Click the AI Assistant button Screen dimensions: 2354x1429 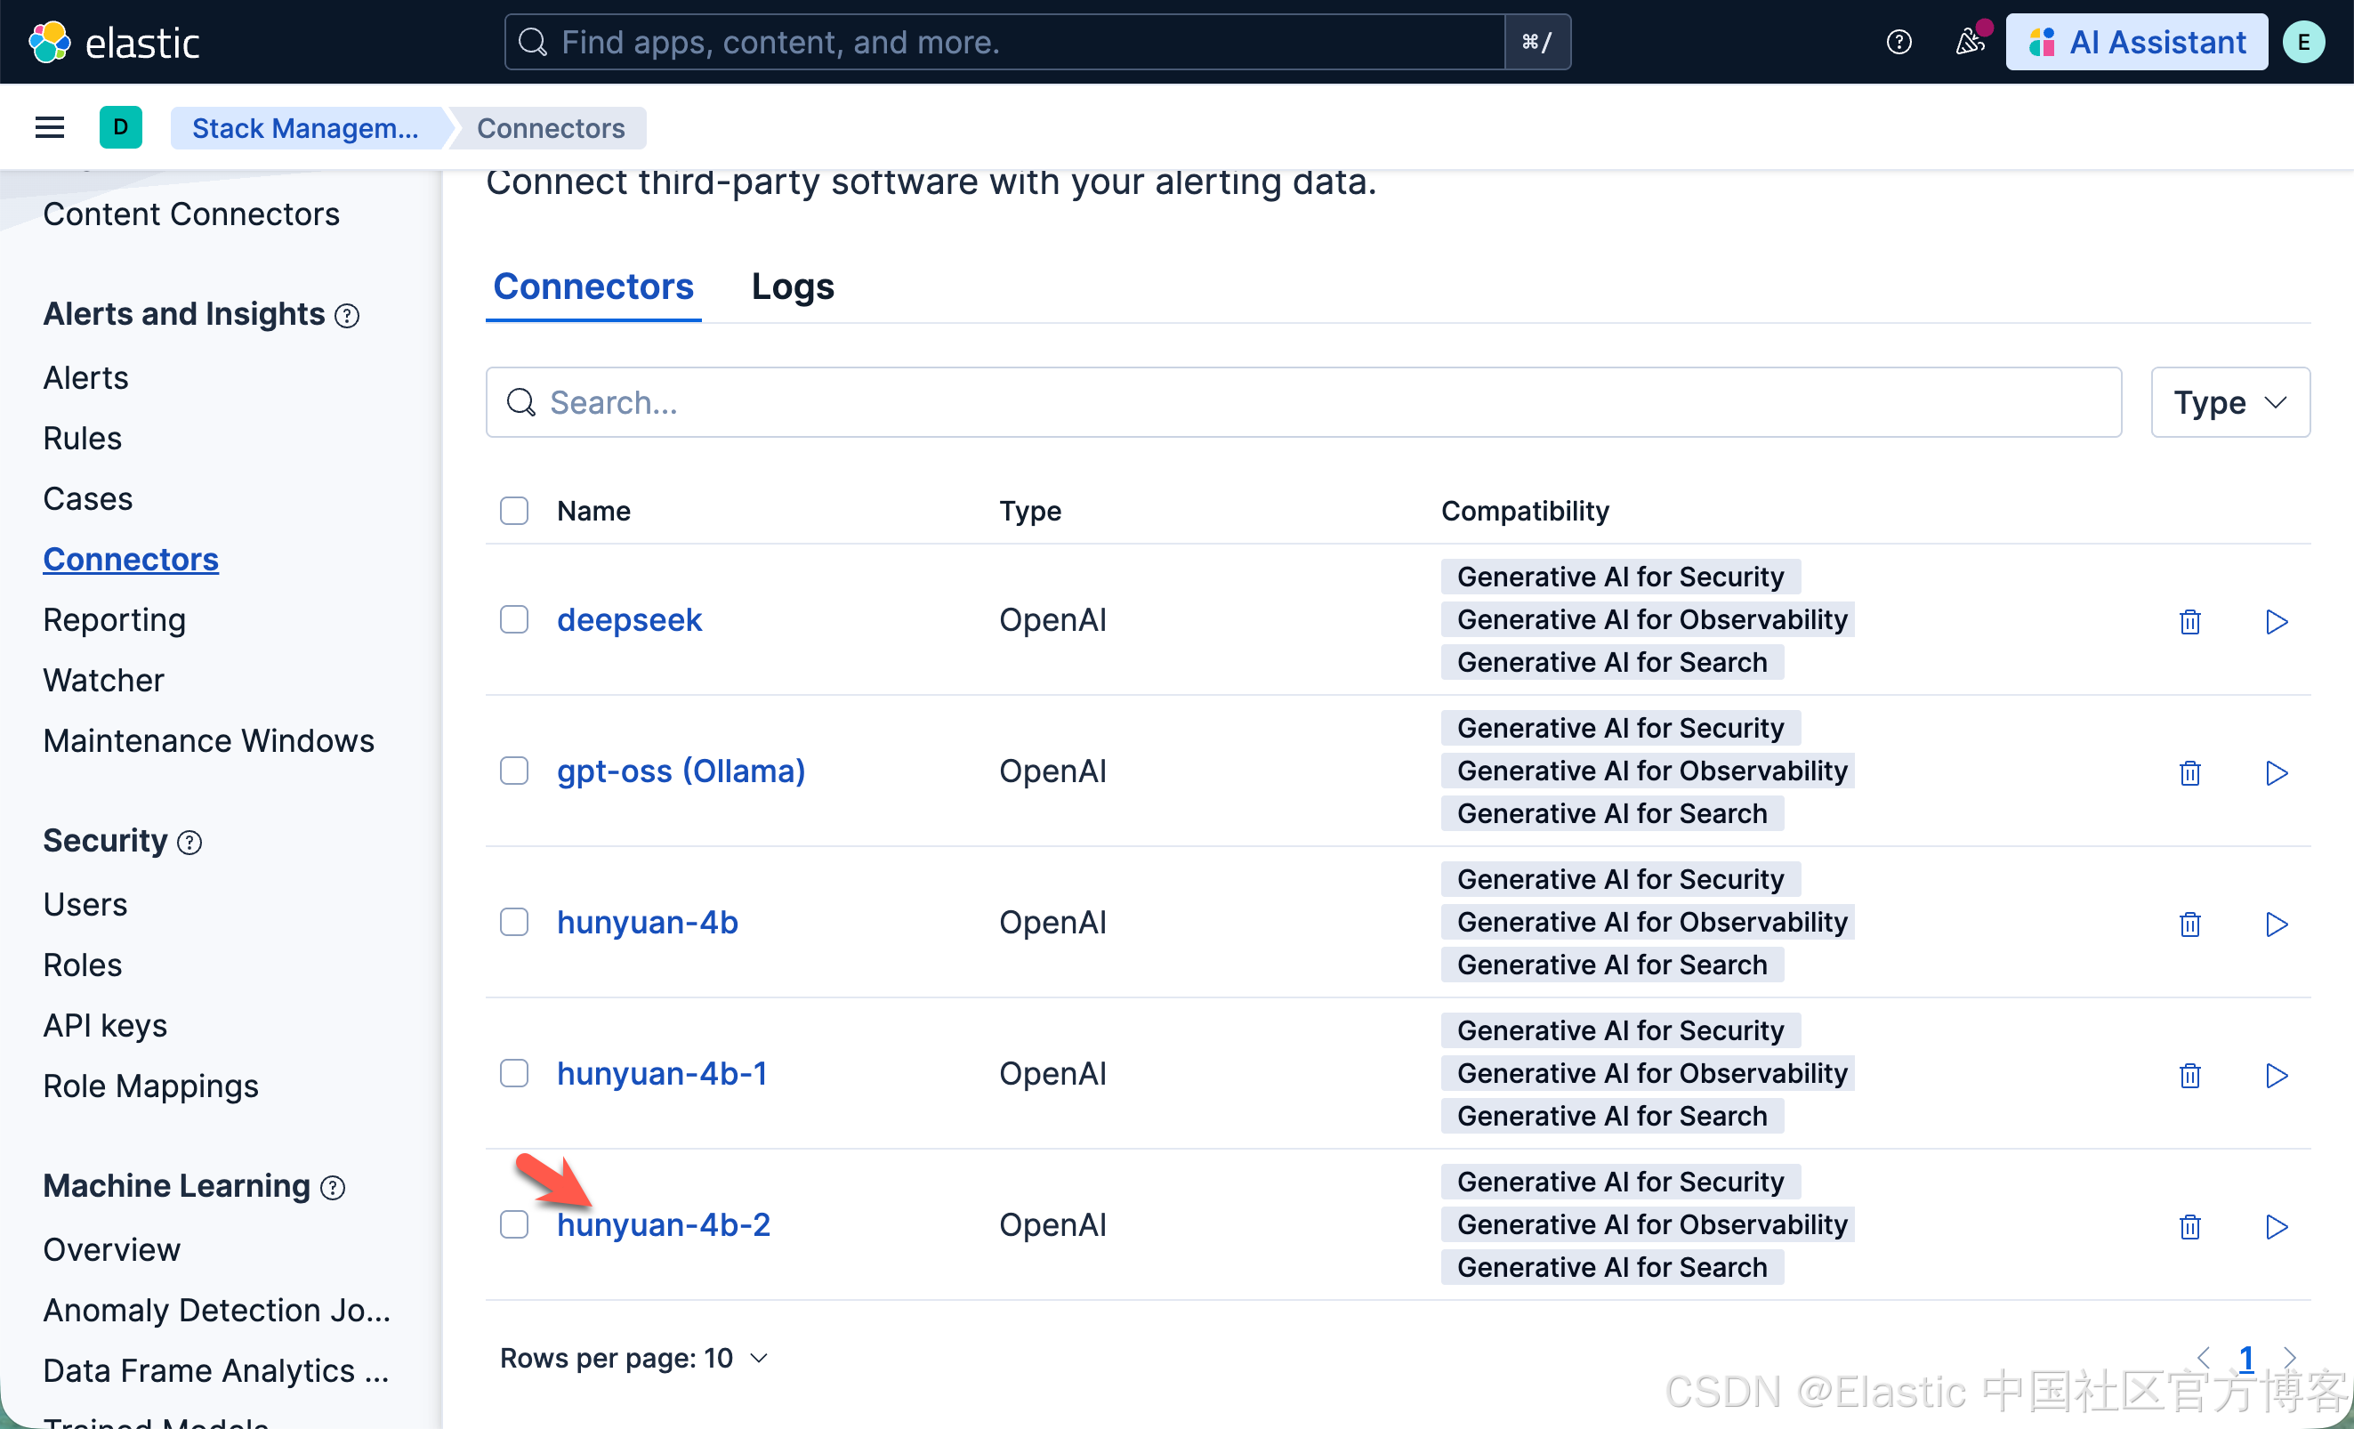coord(2136,42)
